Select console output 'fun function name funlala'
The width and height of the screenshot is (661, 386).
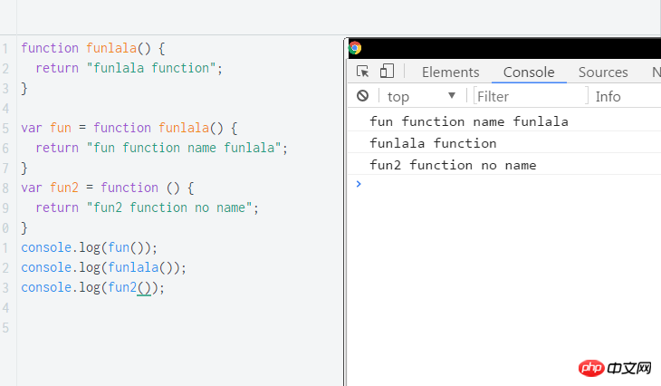coord(469,121)
